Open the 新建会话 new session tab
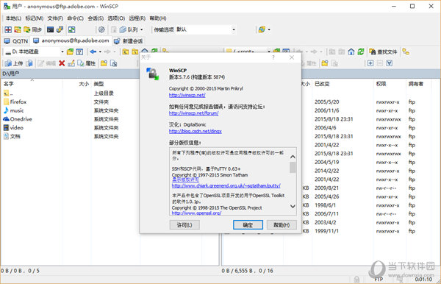 click(129, 41)
